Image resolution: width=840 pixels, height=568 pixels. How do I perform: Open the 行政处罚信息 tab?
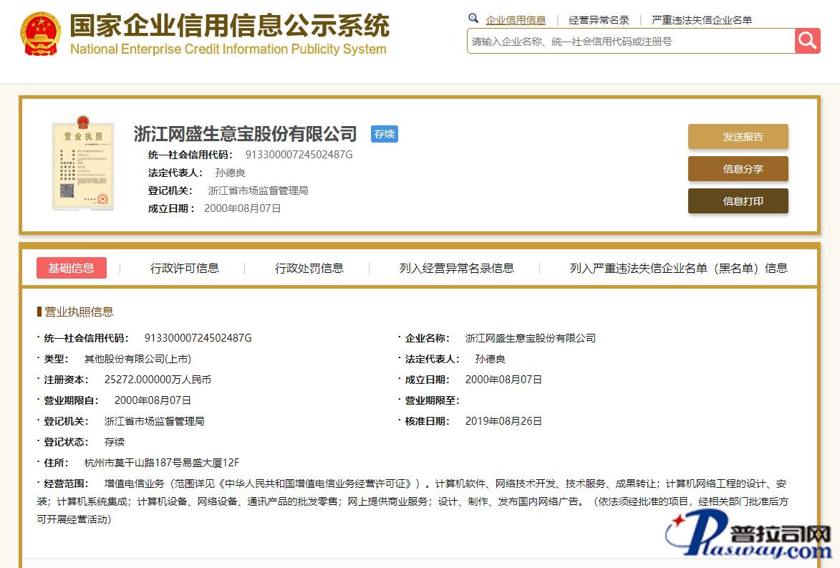click(309, 268)
